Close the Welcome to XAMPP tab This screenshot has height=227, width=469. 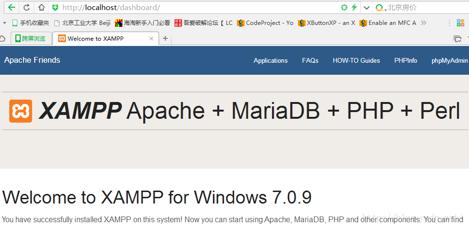pyautogui.click(x=151, y=38)
